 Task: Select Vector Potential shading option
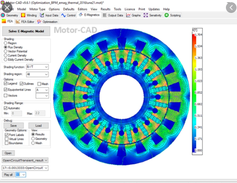point(6,51)
